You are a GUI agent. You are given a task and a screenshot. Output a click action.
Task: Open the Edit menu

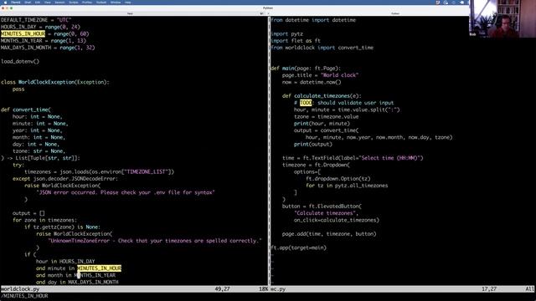38,2
